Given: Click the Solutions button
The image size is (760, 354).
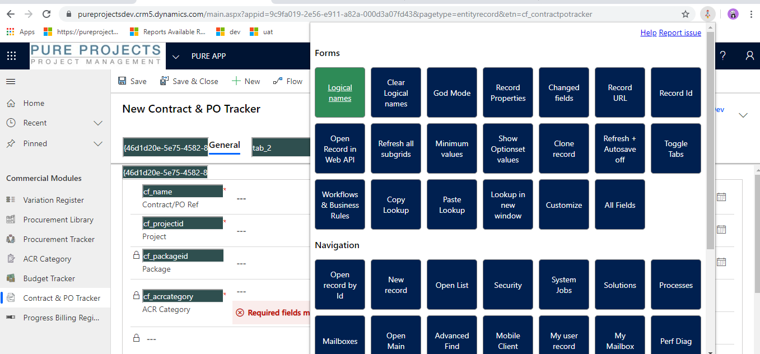Looking at the screenshot, I should click(620, 285).
